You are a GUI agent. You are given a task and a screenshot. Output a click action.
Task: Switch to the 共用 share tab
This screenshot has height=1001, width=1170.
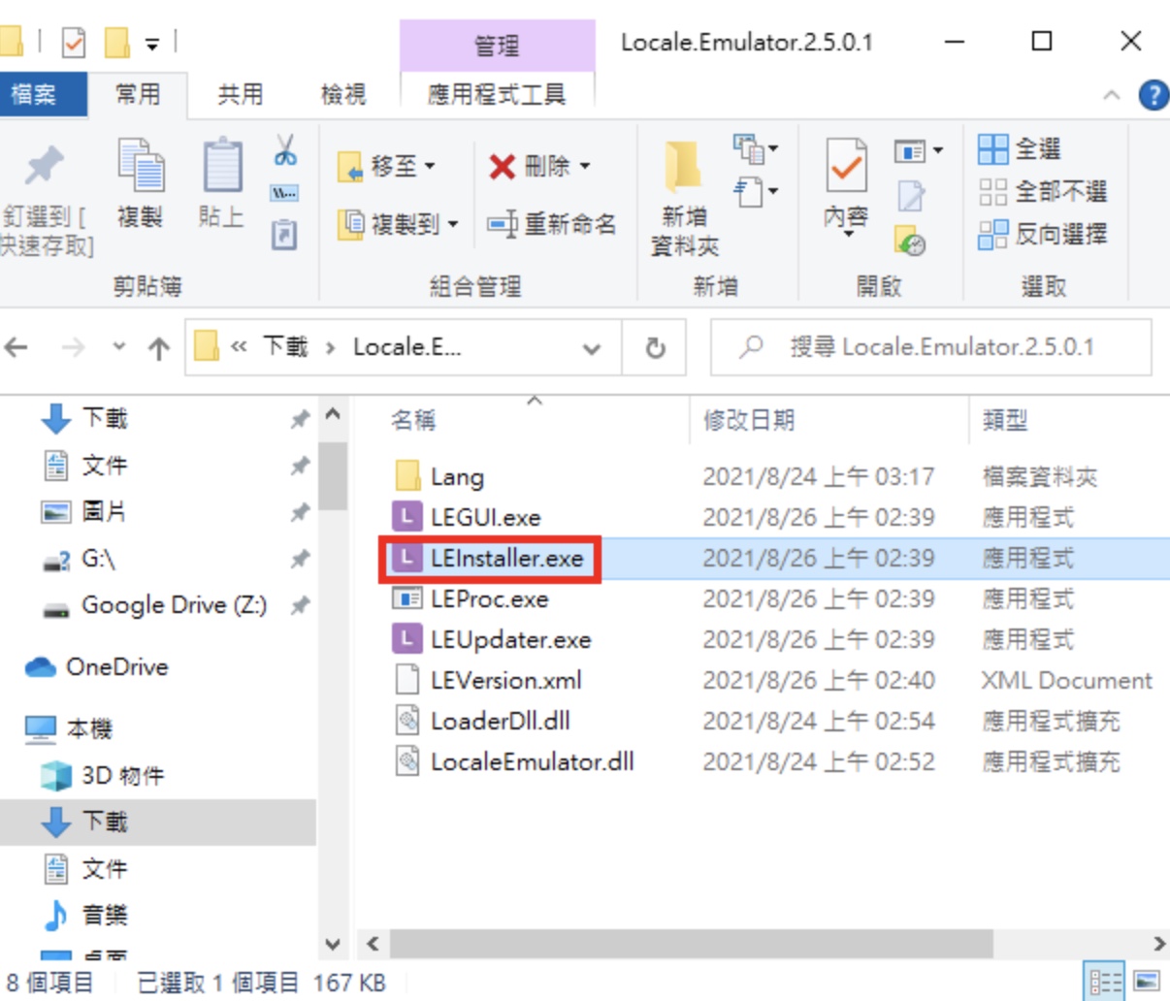[241, 94]
